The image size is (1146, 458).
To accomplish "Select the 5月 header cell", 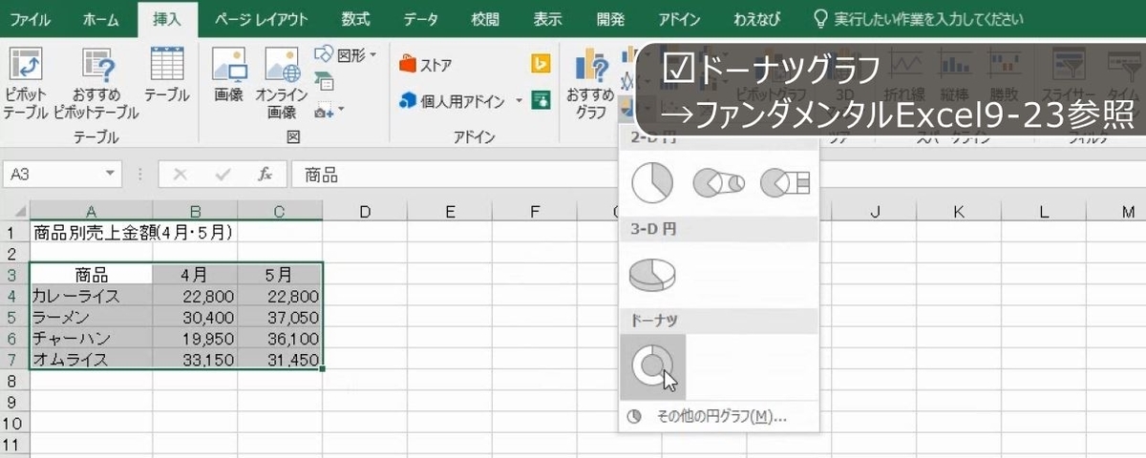I will (280, 275).
